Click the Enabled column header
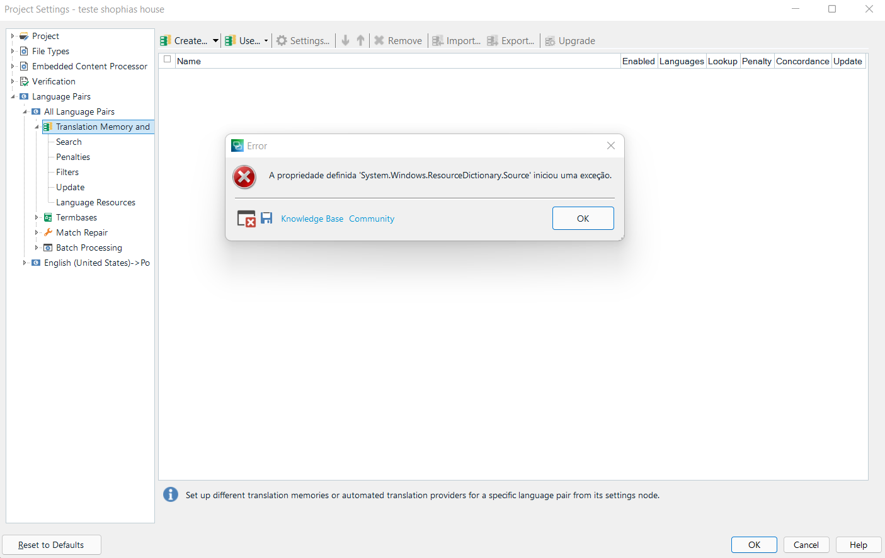This screenshot has width=885, height=558. click(x=639, y=61)
